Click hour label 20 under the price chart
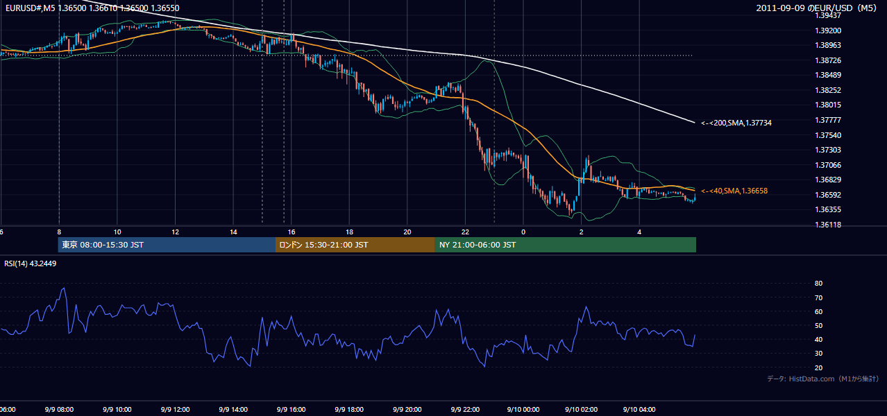This screenshot has width=887, height=416. point(407,232)
